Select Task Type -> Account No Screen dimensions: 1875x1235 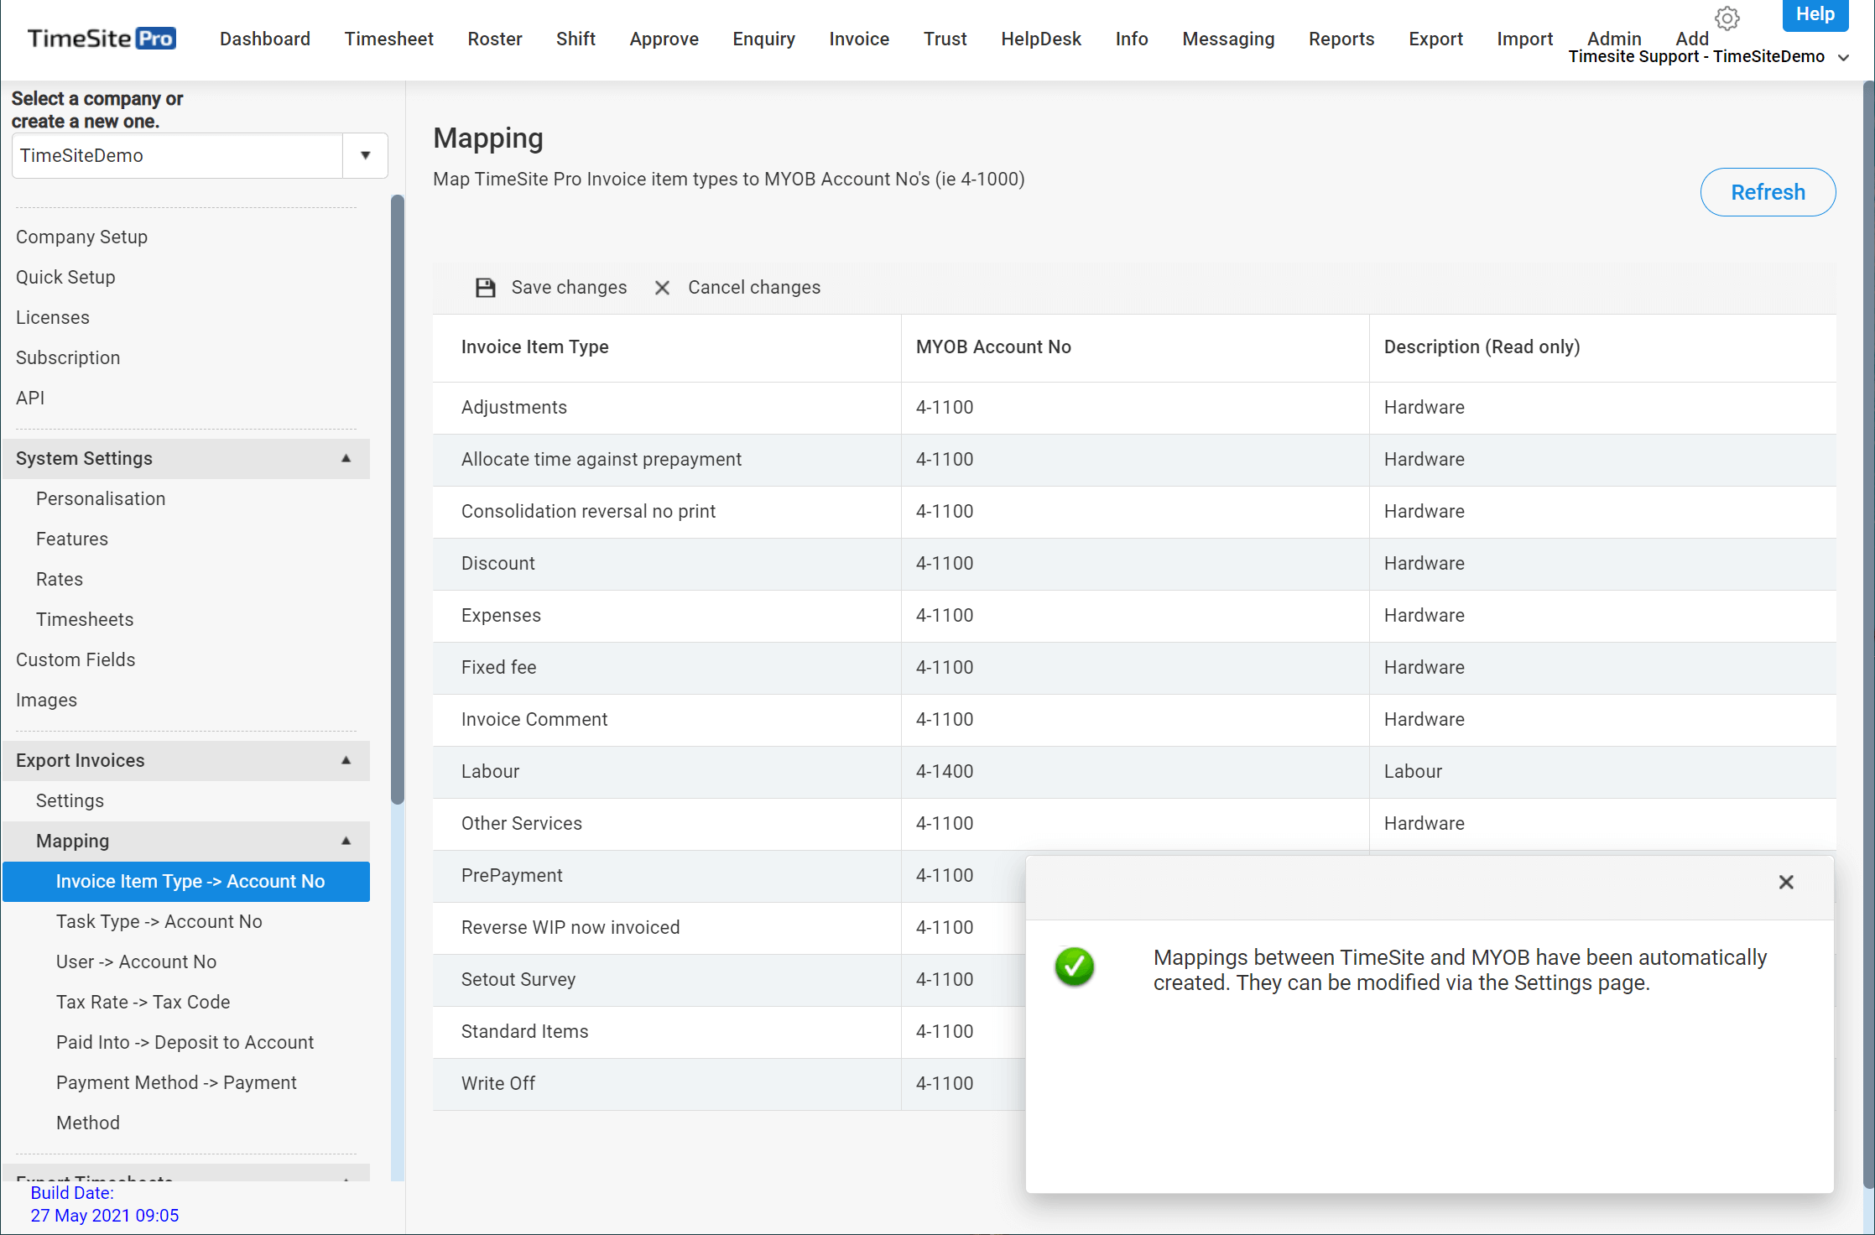159,921
